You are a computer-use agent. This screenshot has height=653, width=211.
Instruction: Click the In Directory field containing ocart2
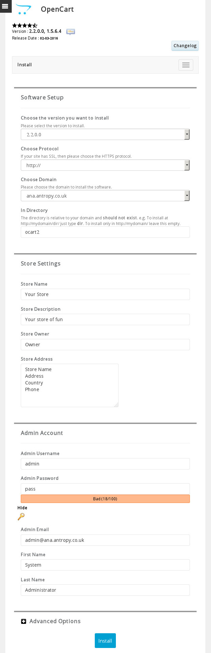click(x=105, y=232)
